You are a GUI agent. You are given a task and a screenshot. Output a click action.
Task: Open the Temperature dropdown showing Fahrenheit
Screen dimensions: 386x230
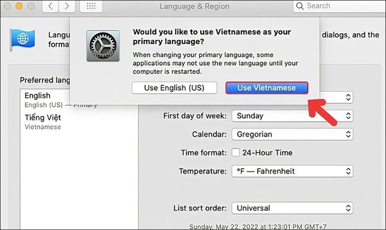(292, 171)
